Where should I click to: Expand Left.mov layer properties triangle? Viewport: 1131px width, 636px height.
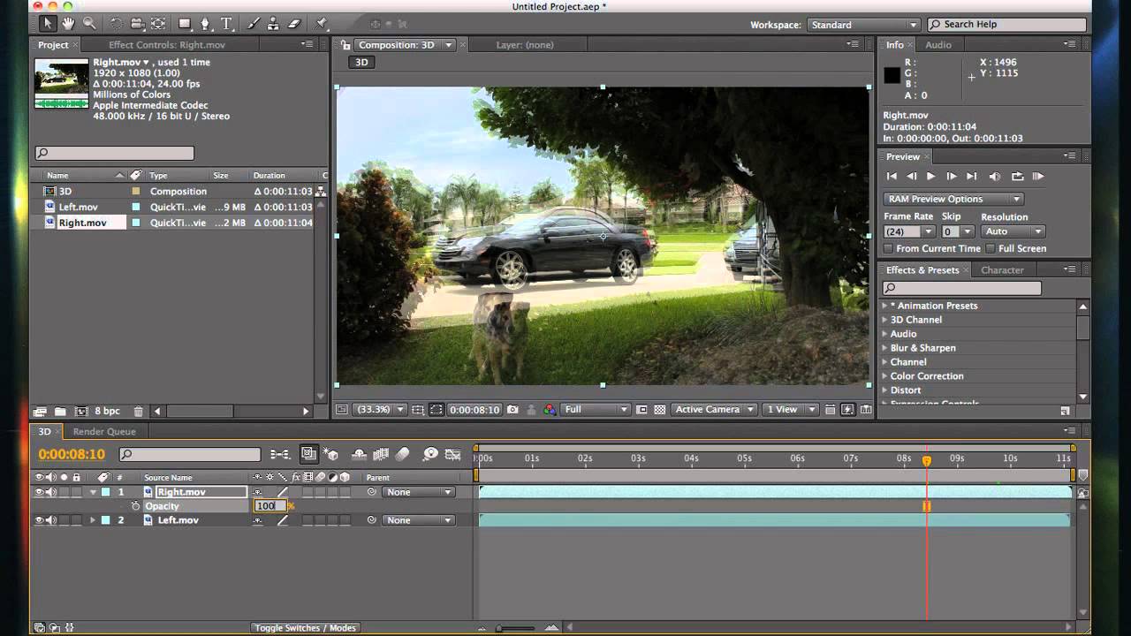coord(93,520)
